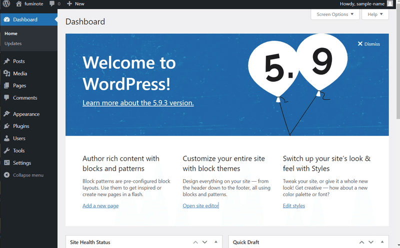This screenshot has width=400, height=248.
Task: Click 'Author rich content with blocks and patterns' heading
Action: 120,164
